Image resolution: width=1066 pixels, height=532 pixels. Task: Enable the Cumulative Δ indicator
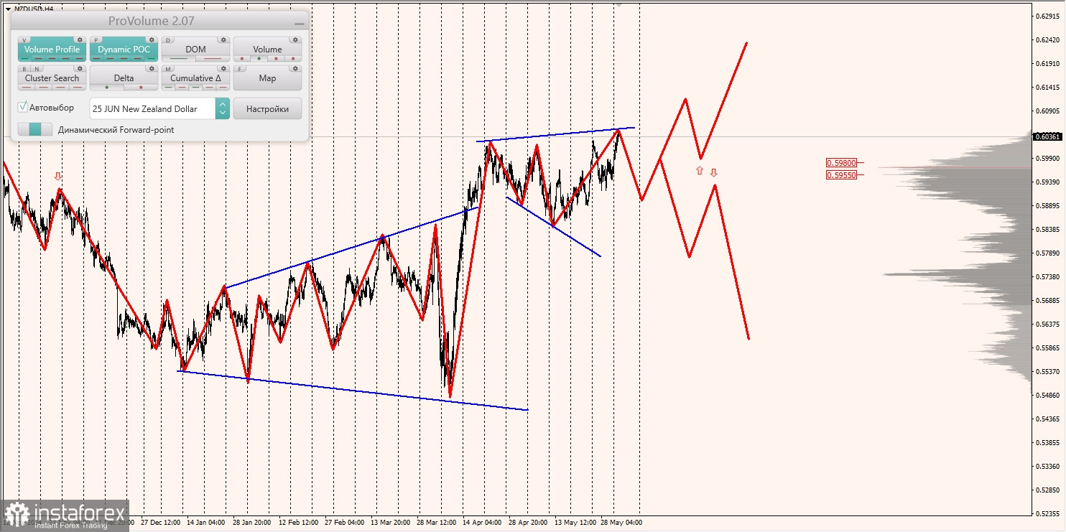(195, 78)
